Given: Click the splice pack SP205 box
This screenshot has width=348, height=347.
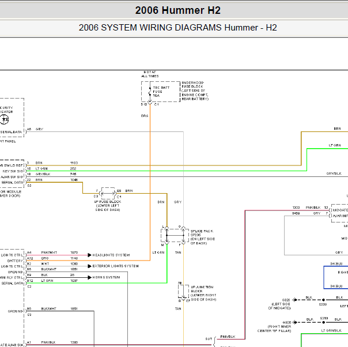Looking at the screenshot, I should (x=175, y=235).
